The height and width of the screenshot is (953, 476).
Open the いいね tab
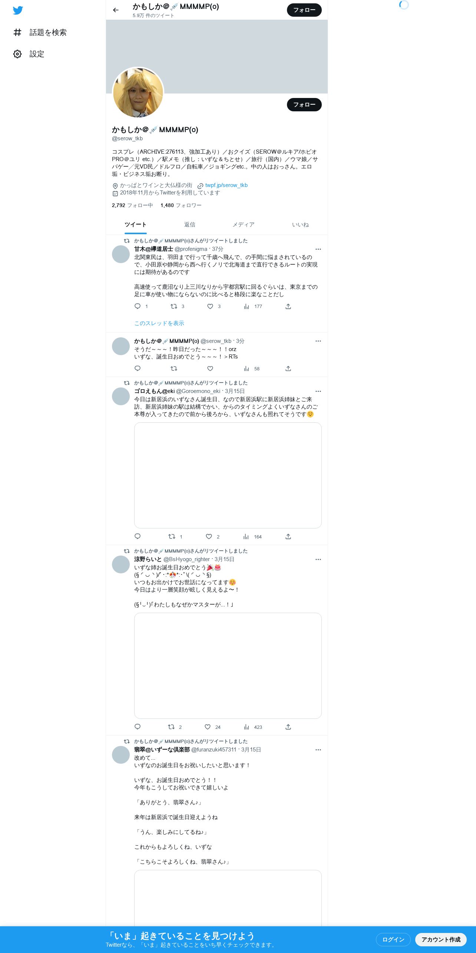coord(300,225)
